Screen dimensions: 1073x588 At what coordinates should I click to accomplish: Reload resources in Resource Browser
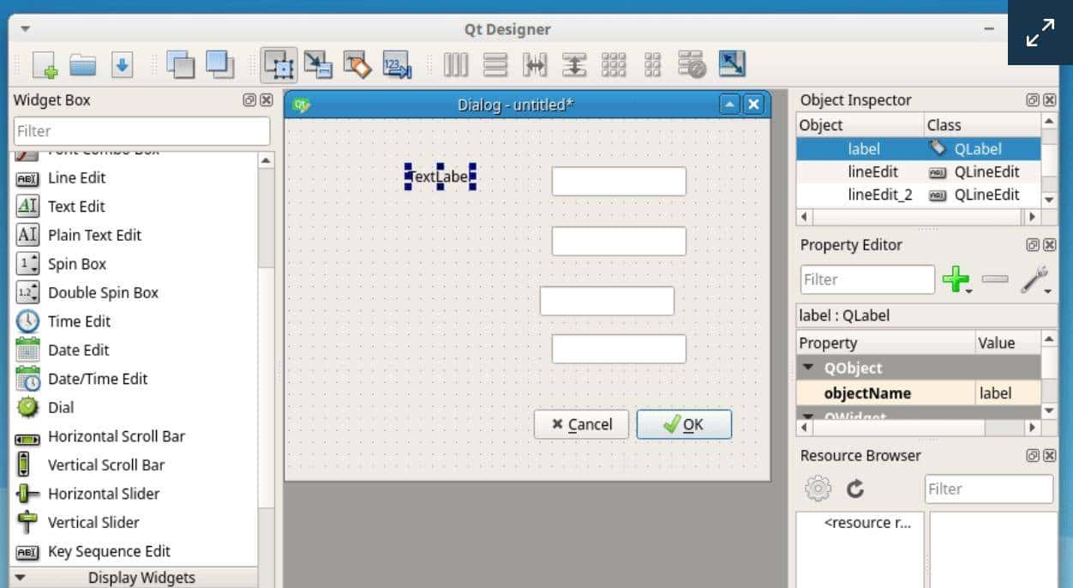(x=855, y=489)
